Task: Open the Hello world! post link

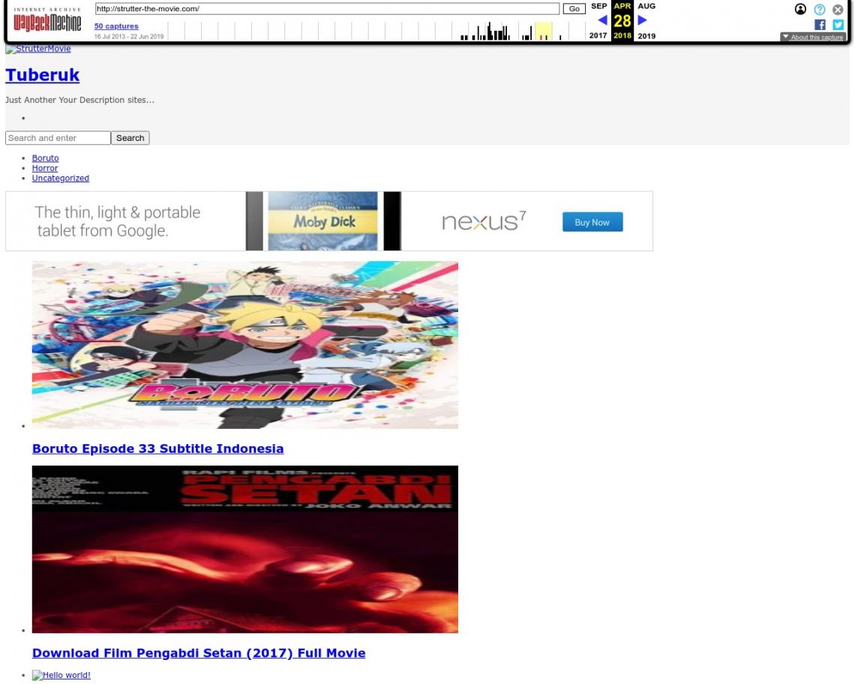Action: [61, 675]
